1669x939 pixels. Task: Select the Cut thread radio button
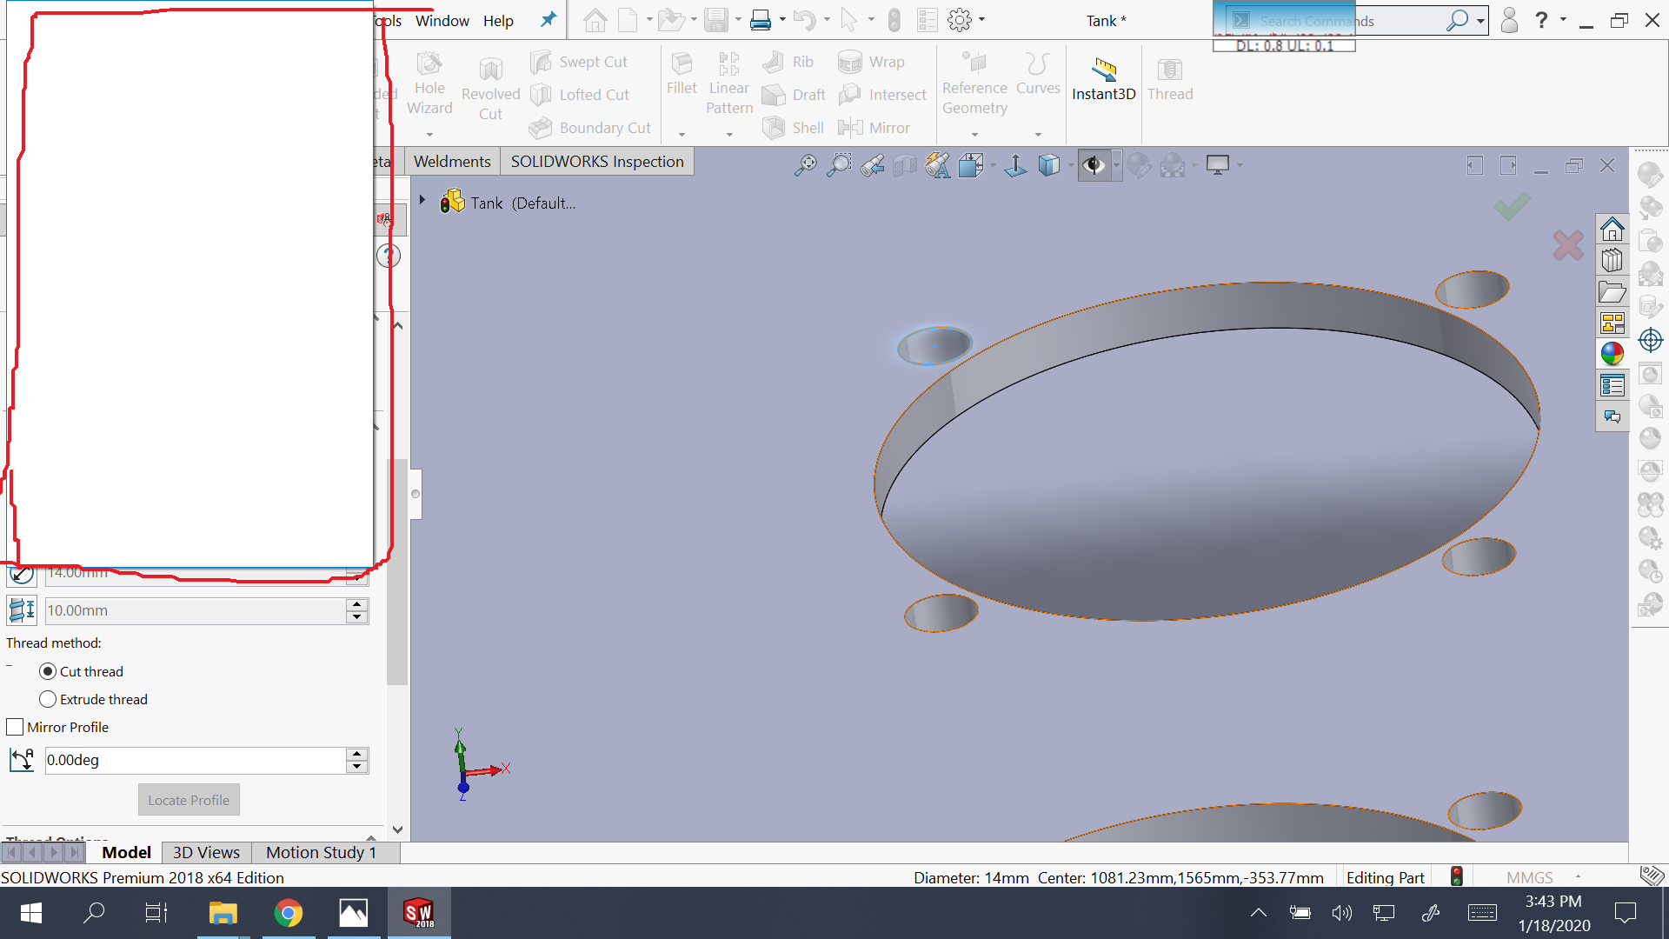(x=48, y=671)
